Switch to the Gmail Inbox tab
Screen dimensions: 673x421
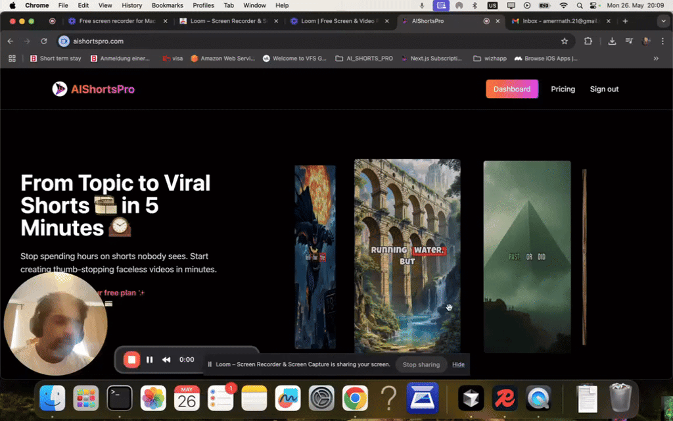tap(561, 21)
